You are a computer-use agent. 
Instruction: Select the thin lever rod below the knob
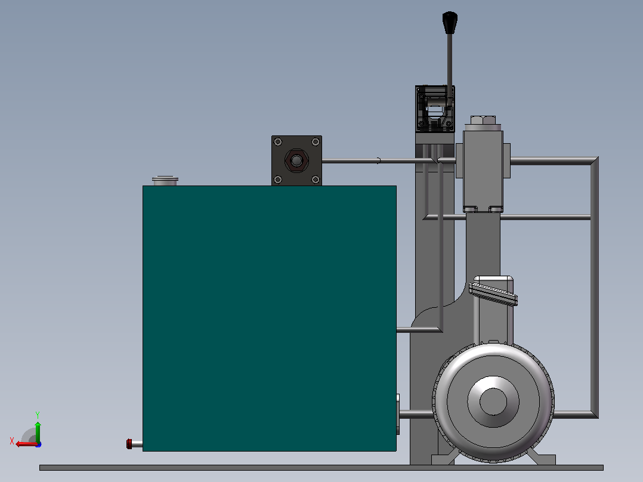click(x=450, y=66)
